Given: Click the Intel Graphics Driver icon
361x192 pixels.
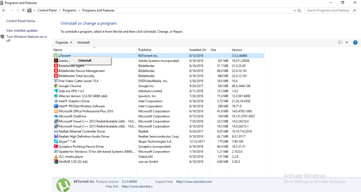Looking at the screenshot, I should pos(56,101).
